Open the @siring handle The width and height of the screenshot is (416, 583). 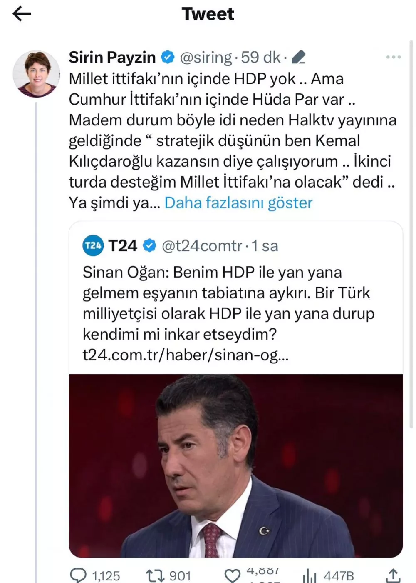206,57
